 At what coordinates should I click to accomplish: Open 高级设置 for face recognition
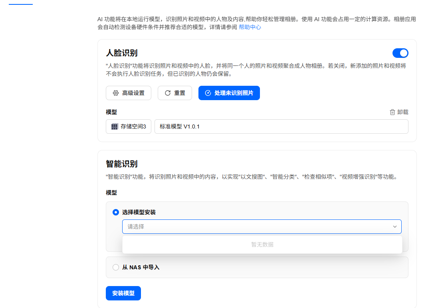tap(129, 93)
